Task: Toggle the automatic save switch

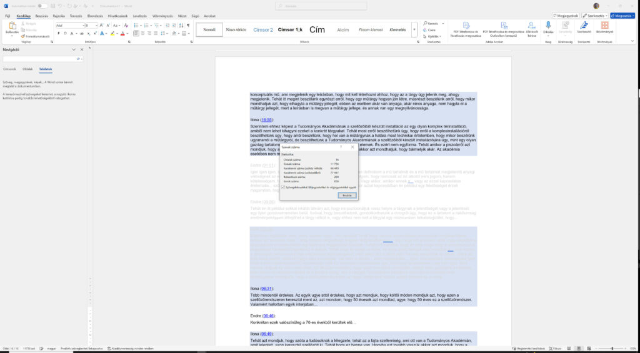Action: 42,6
